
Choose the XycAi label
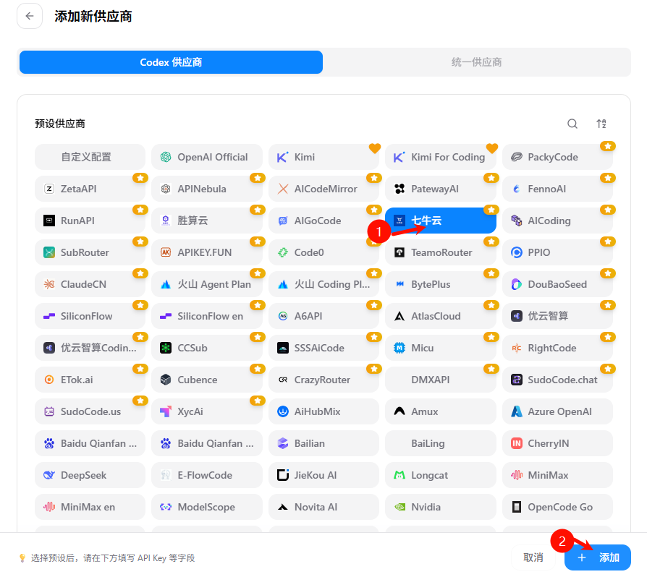point(190,411)
